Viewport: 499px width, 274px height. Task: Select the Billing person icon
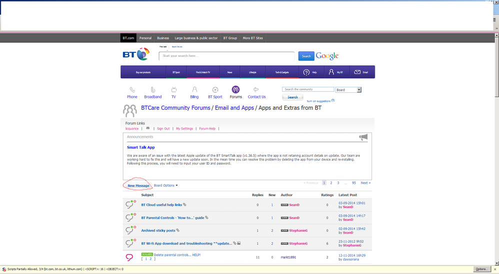point(194,89)
